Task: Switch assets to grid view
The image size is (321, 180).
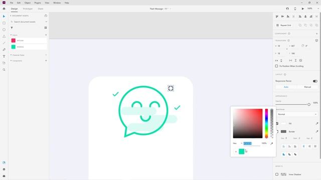Action: (x=46, y=28)
